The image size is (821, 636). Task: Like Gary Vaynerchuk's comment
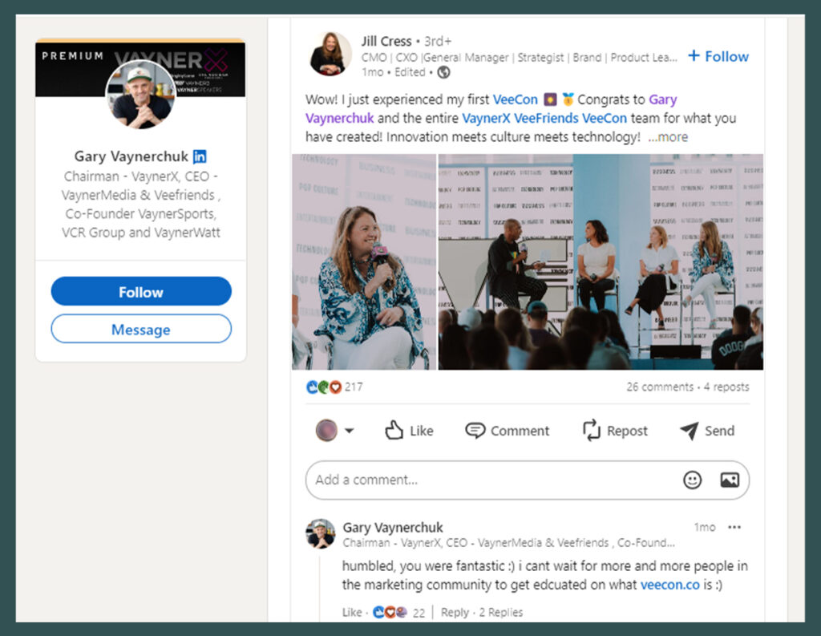point(351,612)
